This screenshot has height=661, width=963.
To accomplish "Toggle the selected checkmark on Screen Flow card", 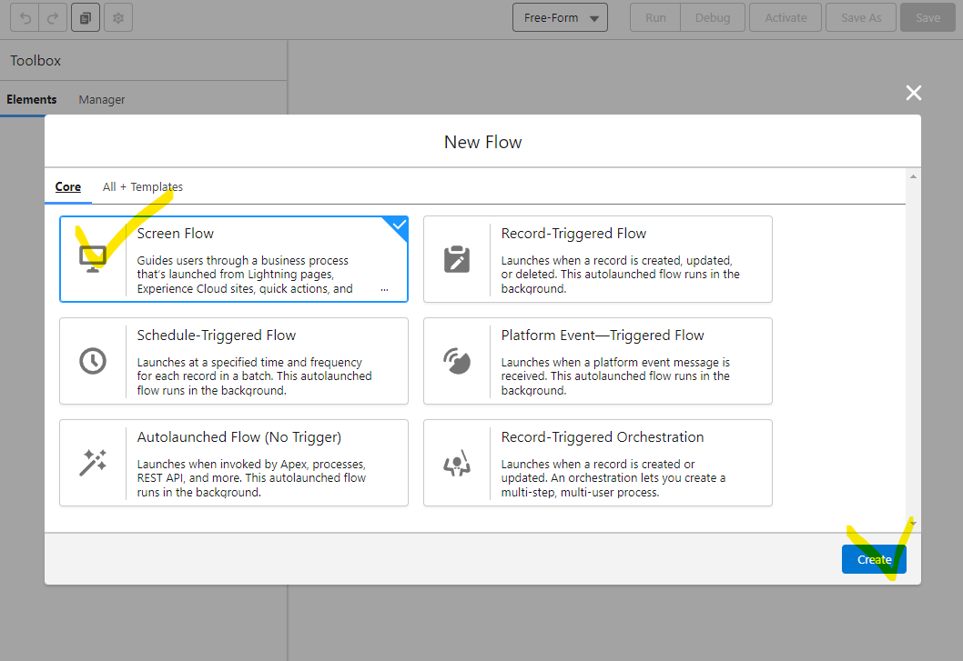I will 399,225.
